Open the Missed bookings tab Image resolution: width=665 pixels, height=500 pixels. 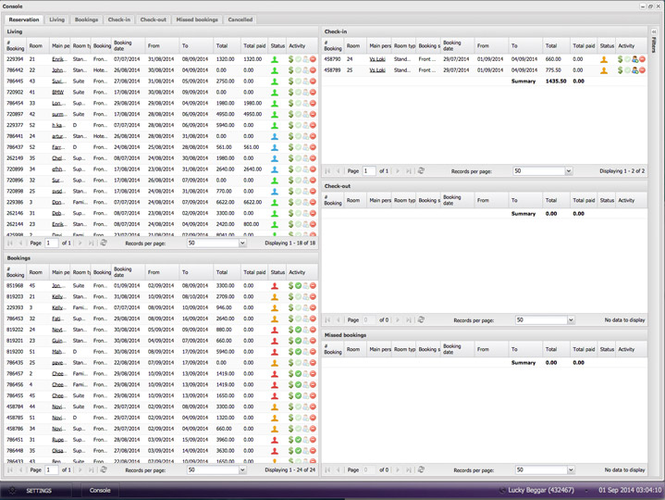(x=196, y=19)
